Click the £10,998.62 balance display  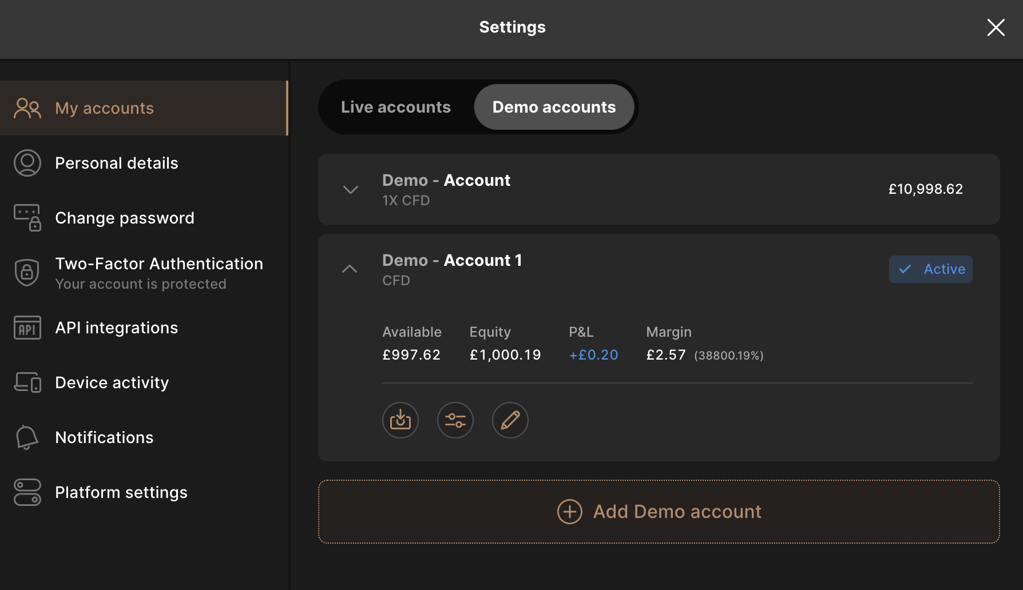(925, 189)
